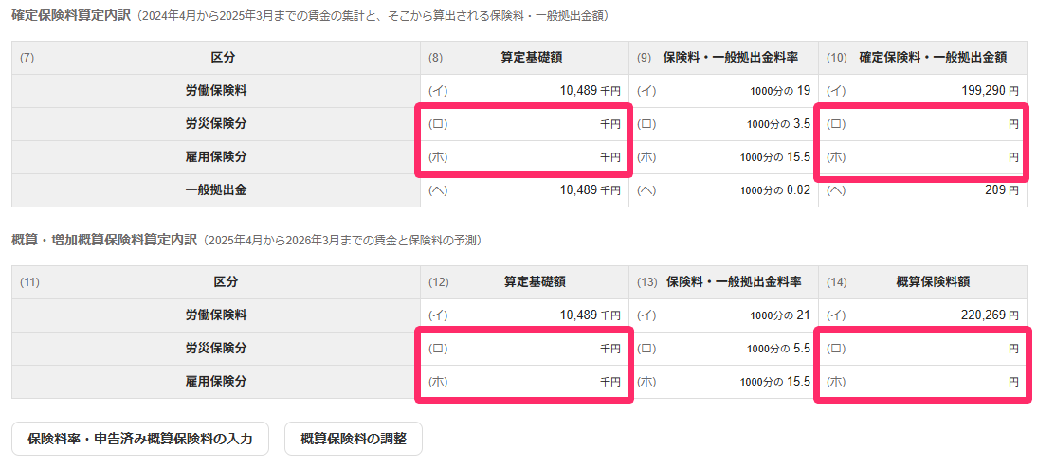
Task: Select the 確定 労災保険分 (ロ) 算定基礎額 cell
Action: [525, 124]
